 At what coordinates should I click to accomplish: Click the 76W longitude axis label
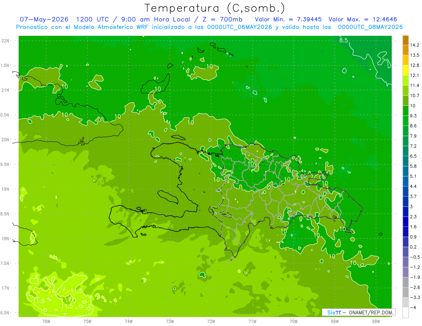pos(46,321)
